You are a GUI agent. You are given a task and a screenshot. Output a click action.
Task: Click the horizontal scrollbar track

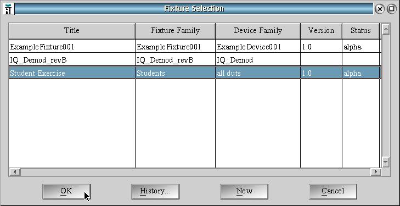tap(195, 172)
